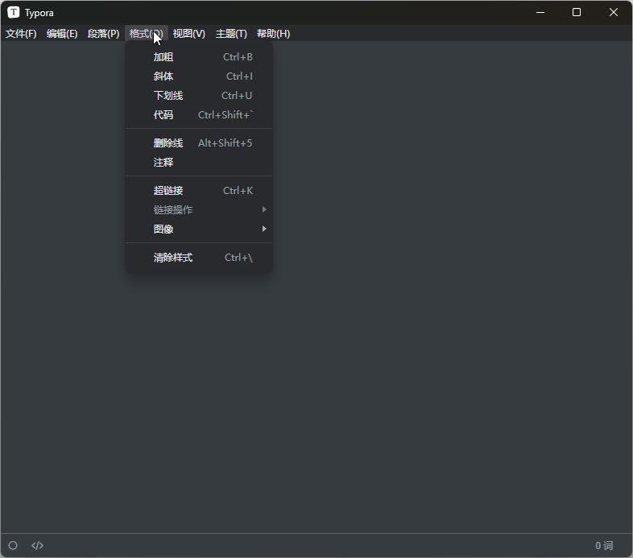The image size is (633, 558).
Task: Show word count details at 0 词
Action: pos(604,545)
